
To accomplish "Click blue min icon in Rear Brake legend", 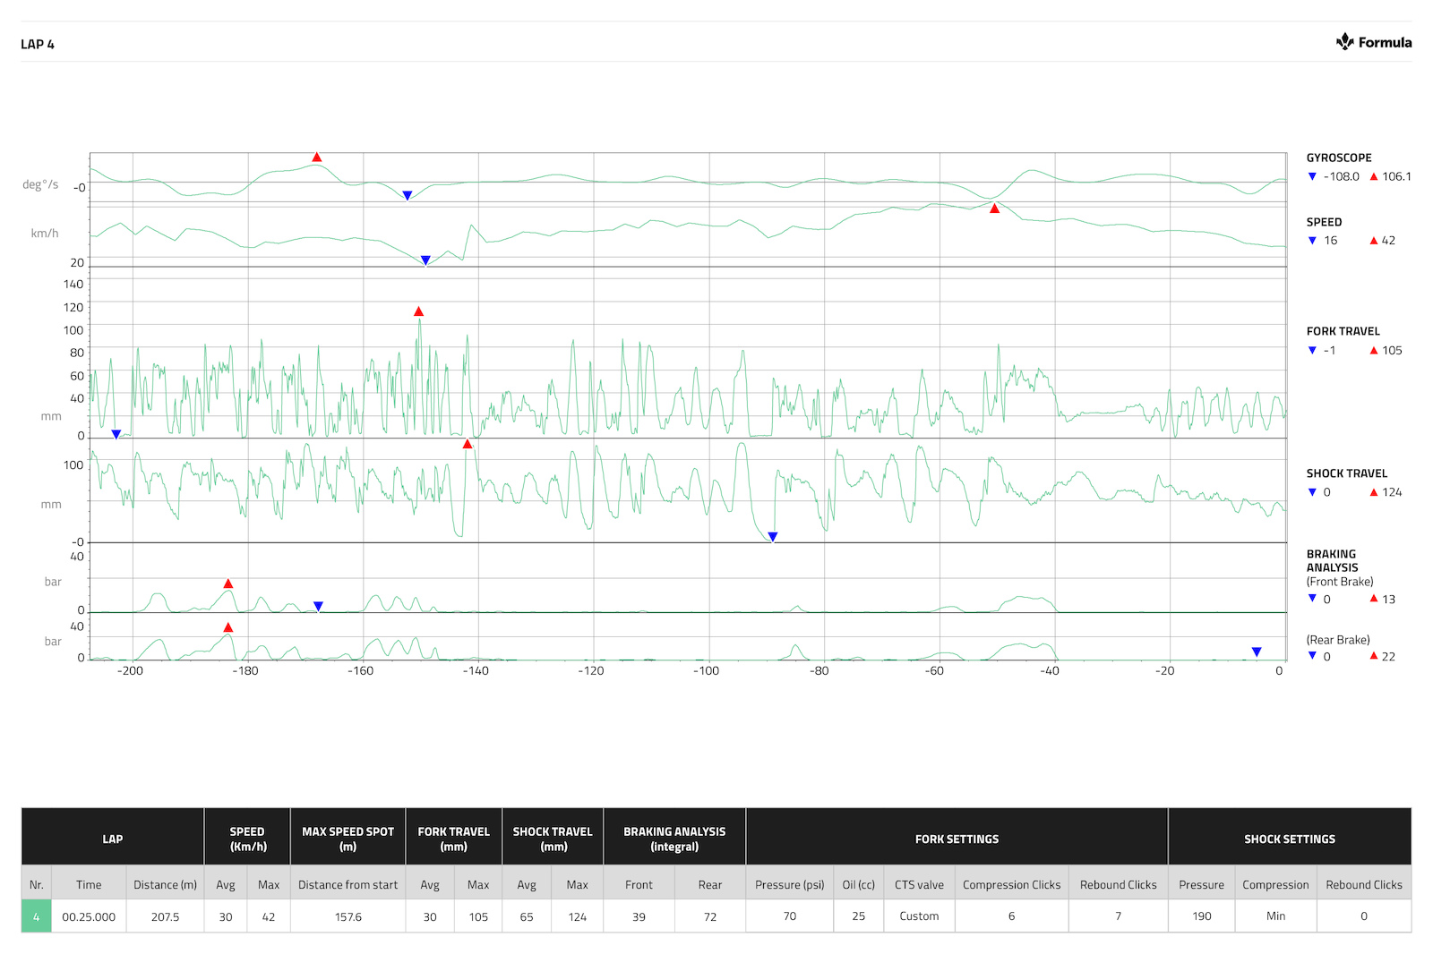I will pyautogui.click(x=1312, y=655).
